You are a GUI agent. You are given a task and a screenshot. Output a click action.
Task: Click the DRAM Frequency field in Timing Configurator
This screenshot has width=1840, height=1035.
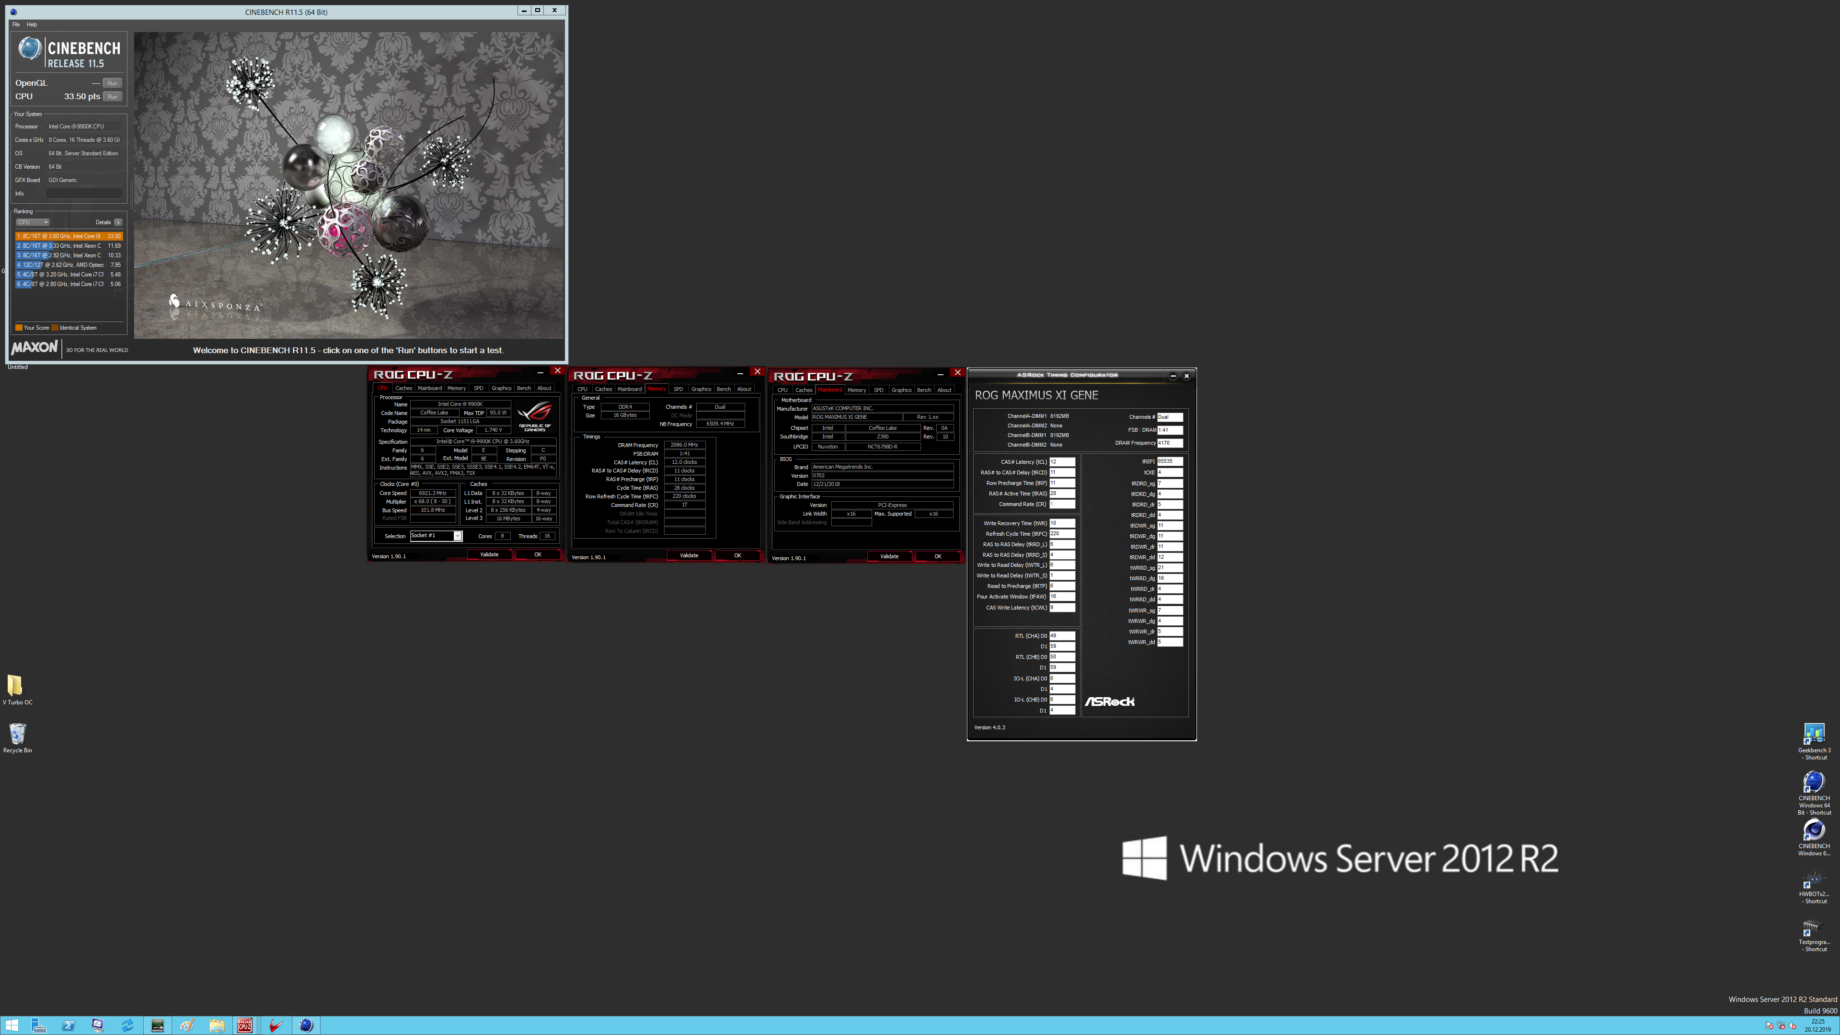click(x=1169, y=443)
